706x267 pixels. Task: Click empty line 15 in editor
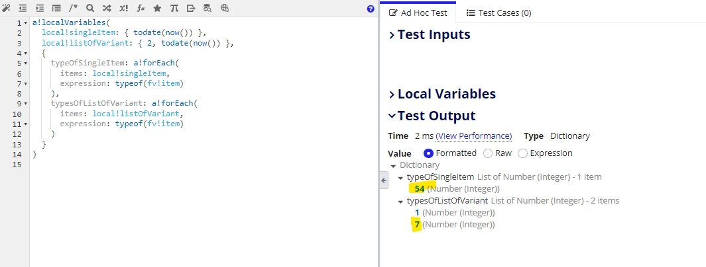[204, 165]
